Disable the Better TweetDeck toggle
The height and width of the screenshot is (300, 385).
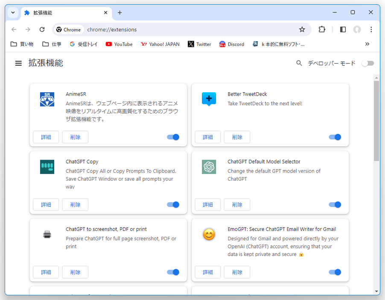(x=335, y=137)
